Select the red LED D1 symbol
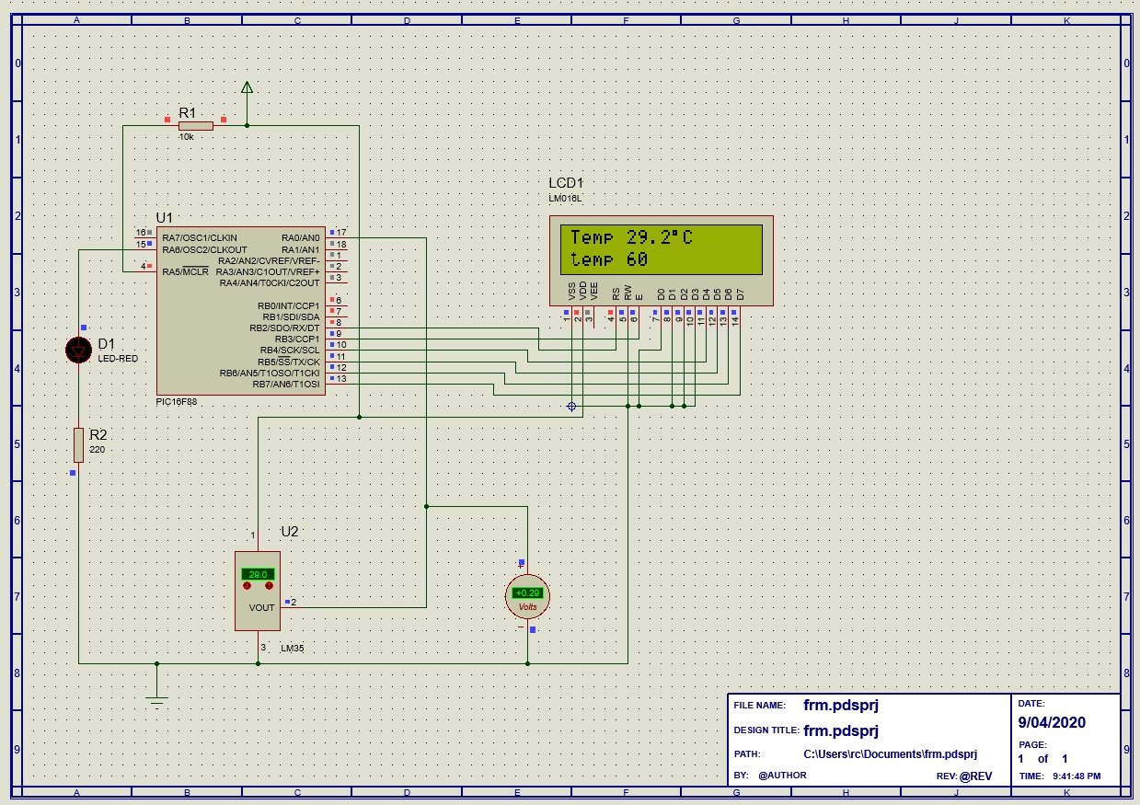Screen dimensions: 1140x805 point(79,350)
